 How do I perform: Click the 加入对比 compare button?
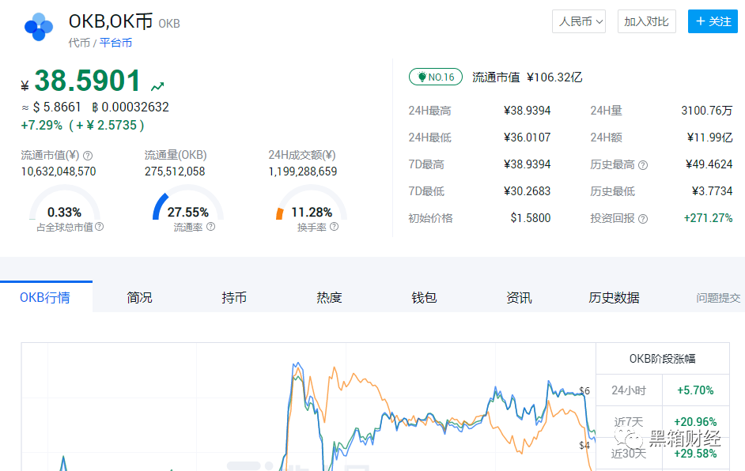646,21
